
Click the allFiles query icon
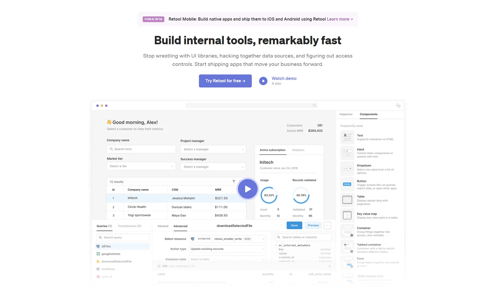(x=98, y=246)
